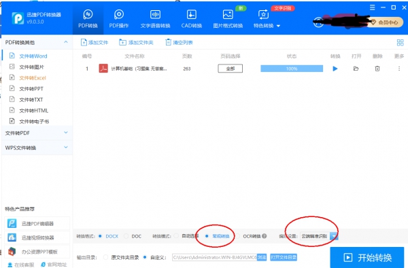Select 文件转Excel in sidebar
408x268 pixels.
click(x=33, y=78)
